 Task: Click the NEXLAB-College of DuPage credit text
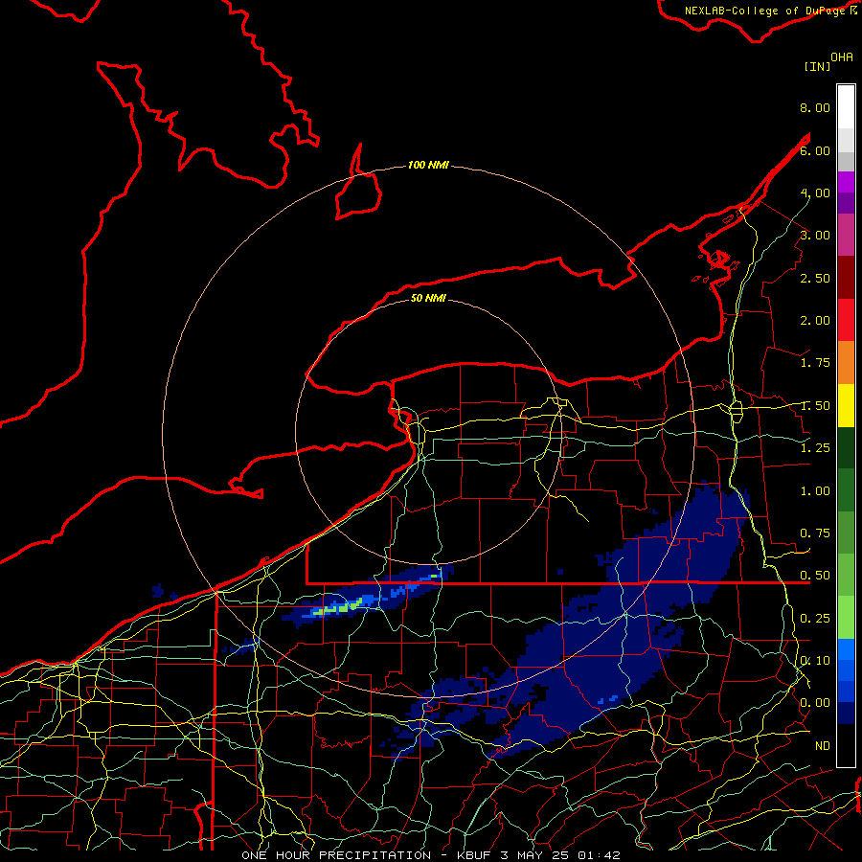pos(770,11)
